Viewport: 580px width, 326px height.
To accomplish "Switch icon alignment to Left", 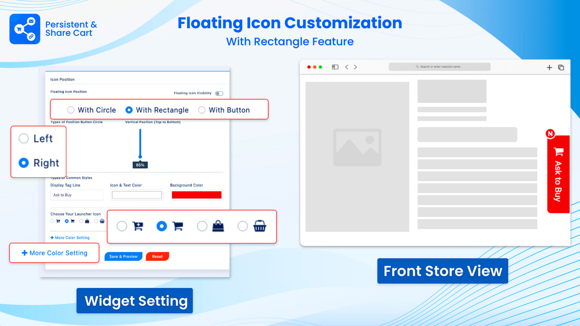I will tap(24, 139).
